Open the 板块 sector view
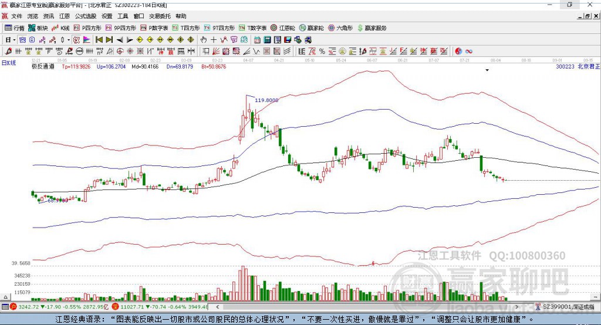The image size is (601, 325). coord(38,28)
